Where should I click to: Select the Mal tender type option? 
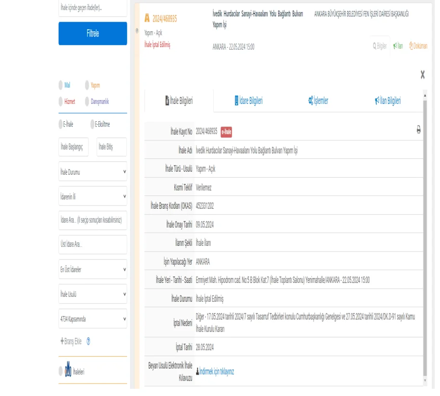coord(61,85)
